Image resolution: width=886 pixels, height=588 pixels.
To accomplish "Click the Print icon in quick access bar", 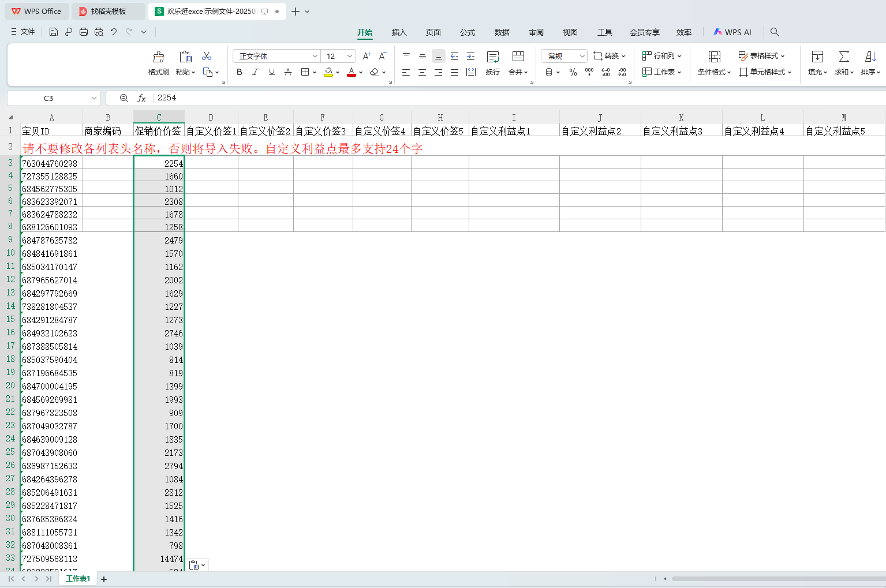I will coord(84,32).
